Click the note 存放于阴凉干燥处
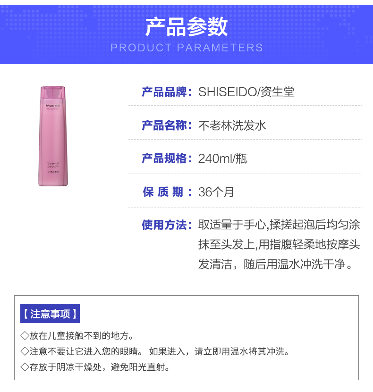 pos(95,367)
